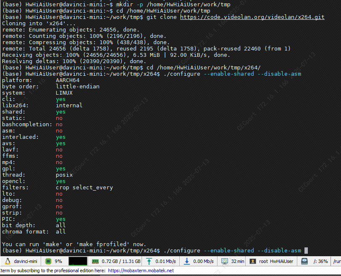Click the uptime clock icon showing 32 min

click(224, 261)
